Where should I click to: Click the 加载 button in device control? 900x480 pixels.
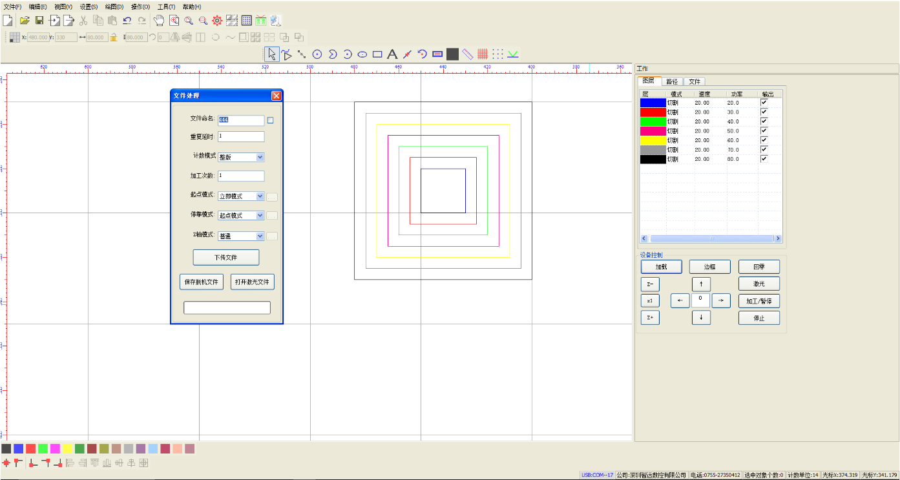pyautogui.click(x=661, y=267)
